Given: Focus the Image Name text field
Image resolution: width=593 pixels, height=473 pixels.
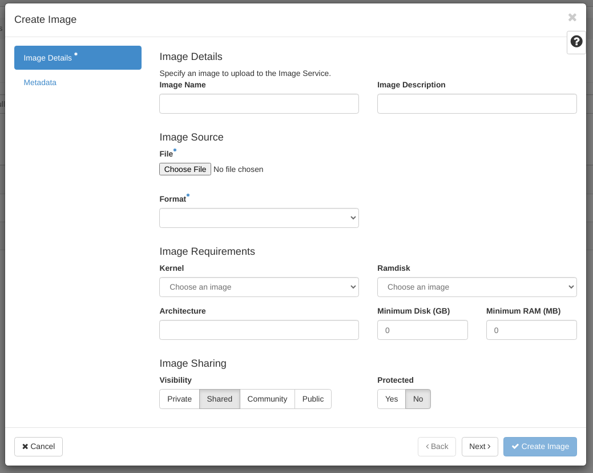Looking at the screenshot, I should [x=259, y=103].
